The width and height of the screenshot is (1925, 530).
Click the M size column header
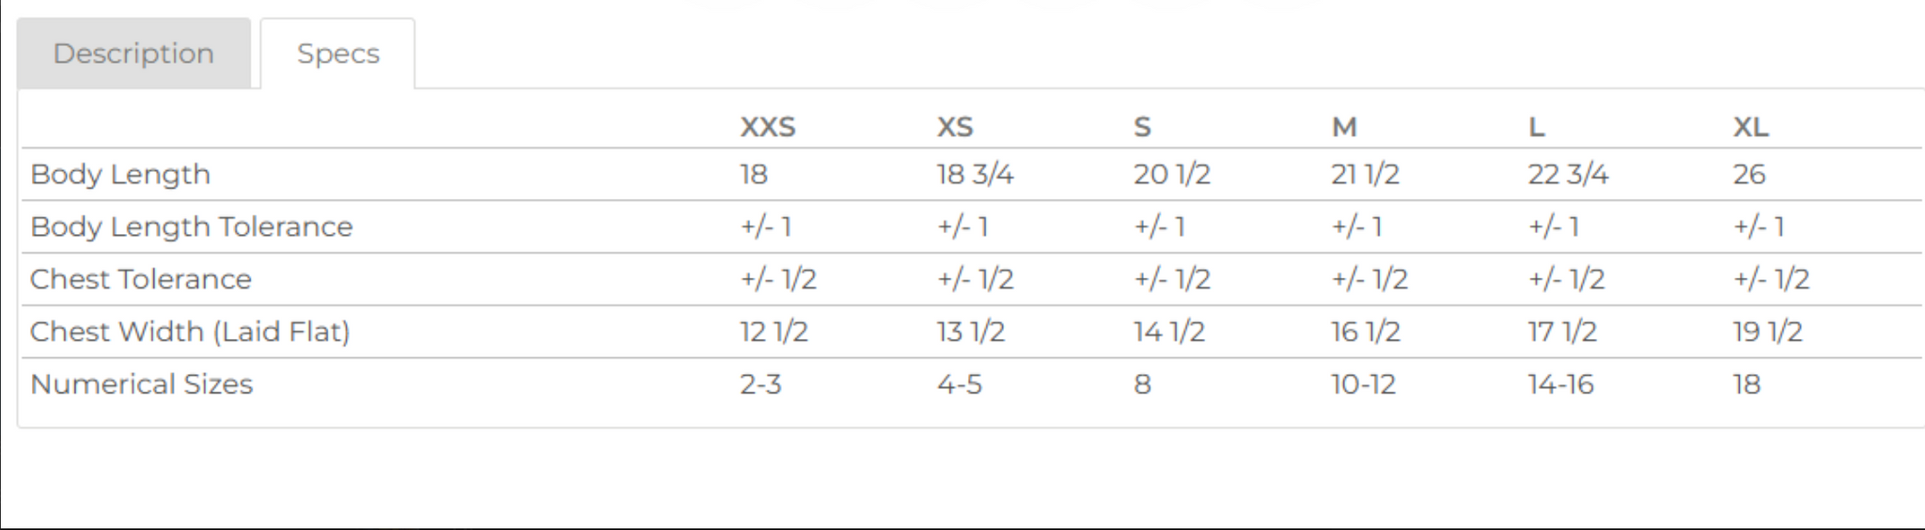pyautogui.click(x=1344, y=127)
